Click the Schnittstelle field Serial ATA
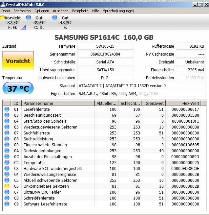This screenshot has width=209, height=215. pos(105,62)
